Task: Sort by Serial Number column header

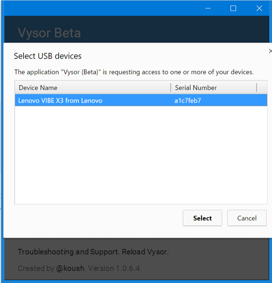Action: tap(214, 88)
